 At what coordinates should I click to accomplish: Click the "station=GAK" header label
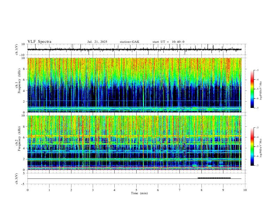click(x=129, y=42)
